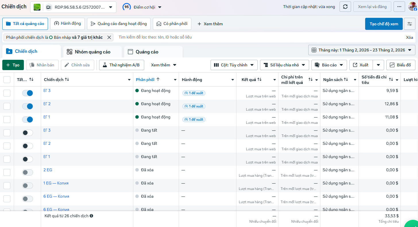The height and width of the screenshot is (227, 418).
Task: Open the Biểu đồ chart view
Action: pos(401,65)
